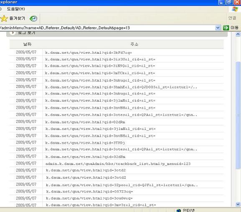Click the date in the qid=3is3U row
Screen dimensions: 241x212
[x=26, y=59]
